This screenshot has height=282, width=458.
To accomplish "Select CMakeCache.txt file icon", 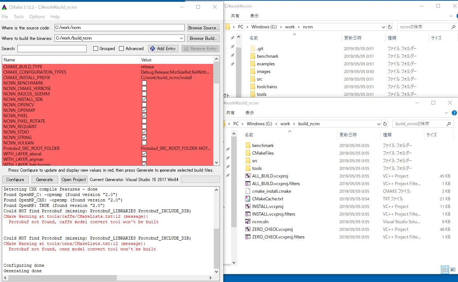I will click(x=248, y=199).
